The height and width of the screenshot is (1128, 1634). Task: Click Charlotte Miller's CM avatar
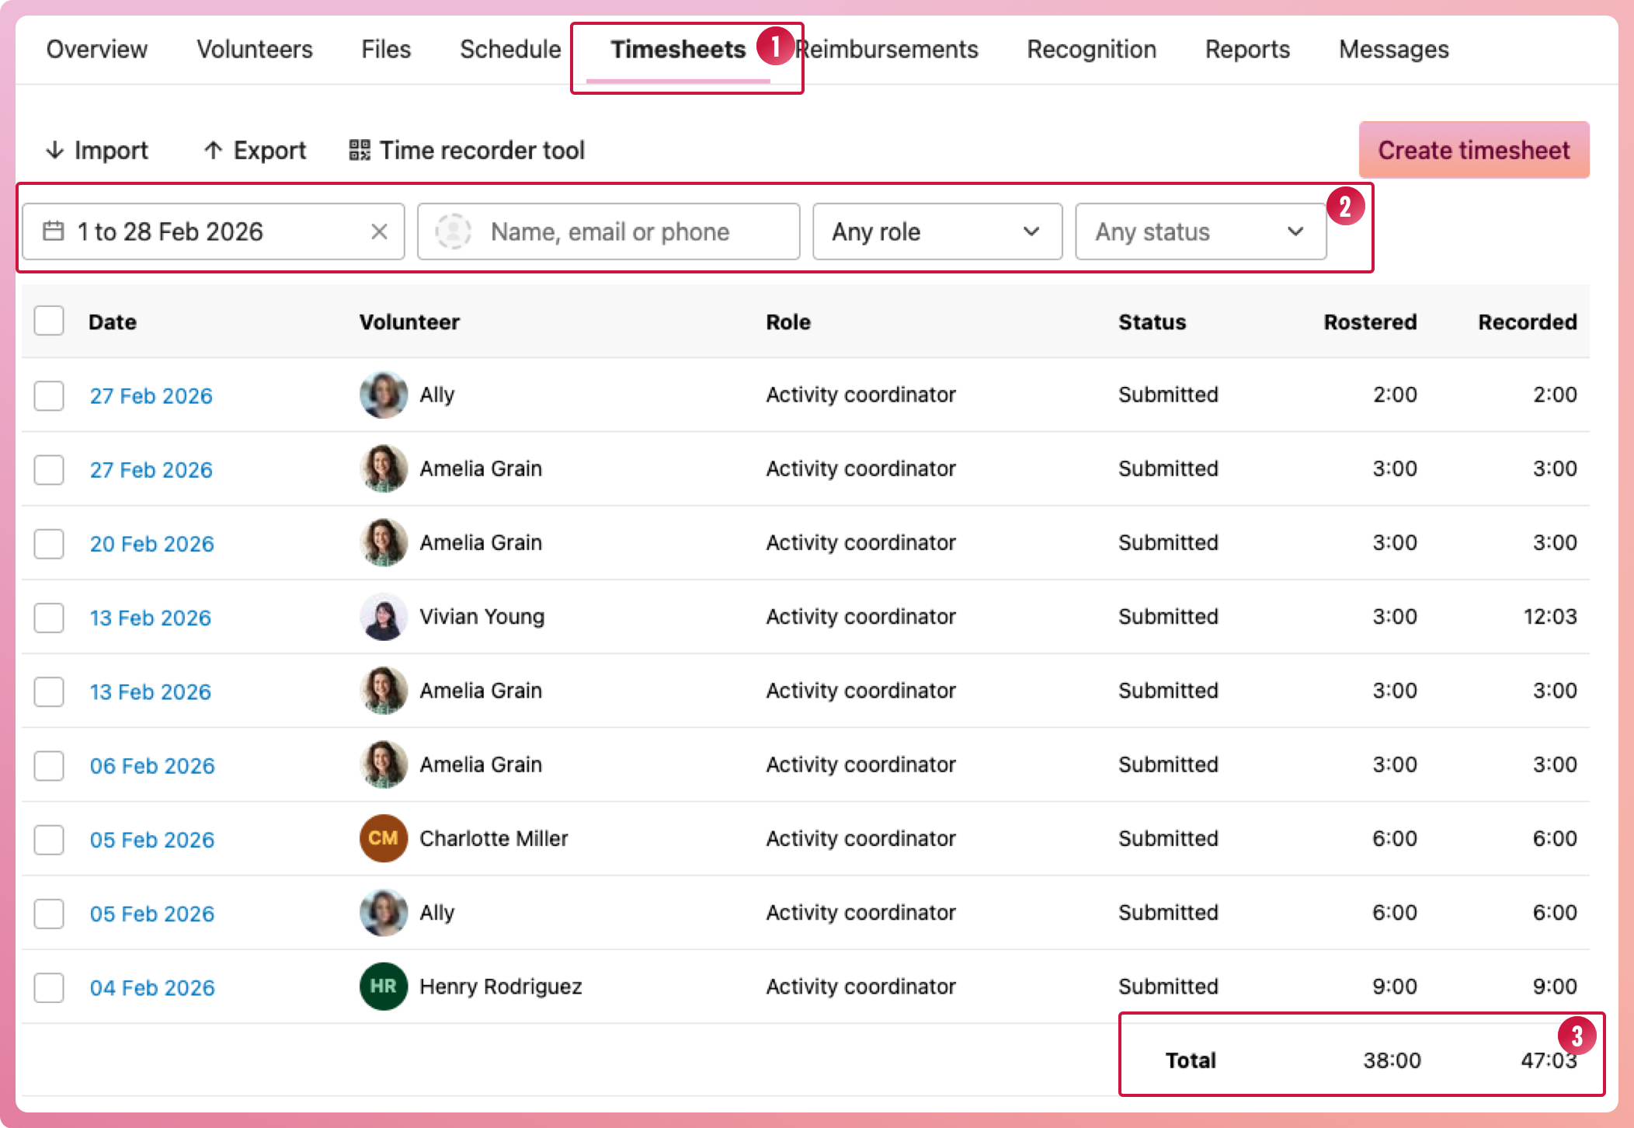[x=384, y=838]
